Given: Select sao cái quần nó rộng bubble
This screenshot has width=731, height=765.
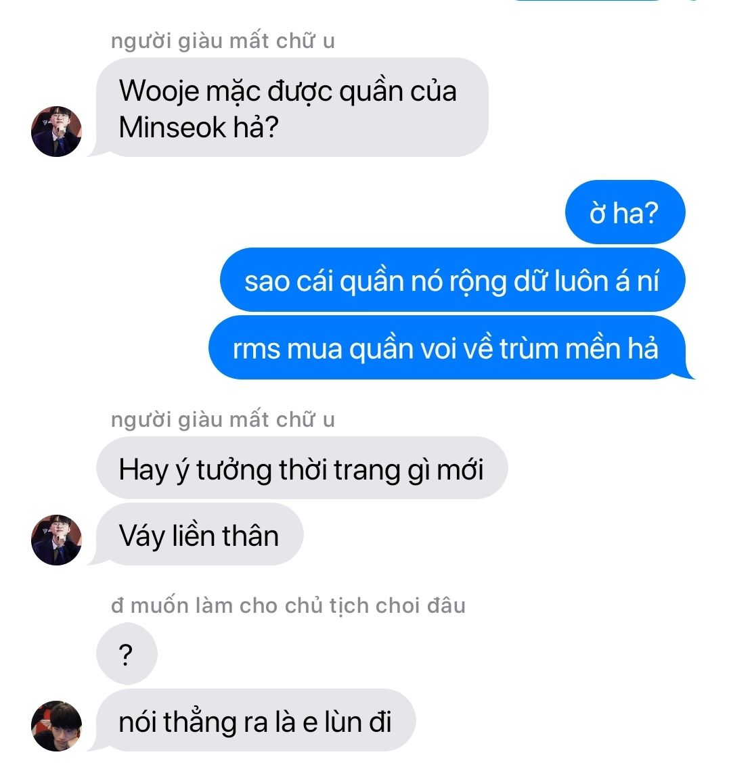Looking at the screenshot, I should point(453,280).
